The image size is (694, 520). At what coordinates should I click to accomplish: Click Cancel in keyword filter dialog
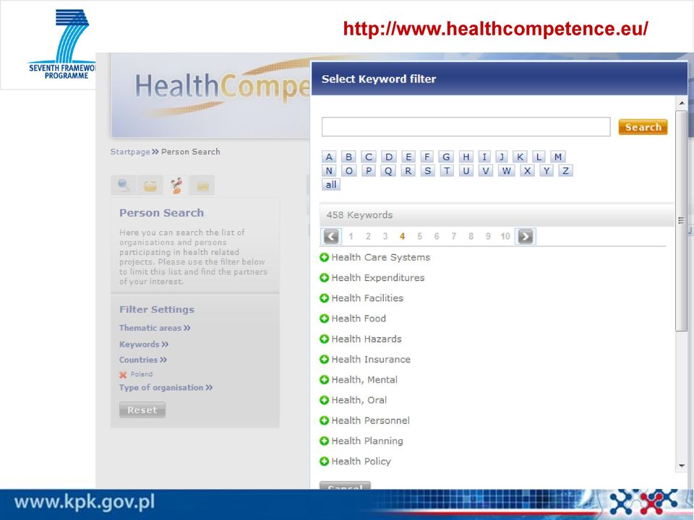(x=345, y=485)
